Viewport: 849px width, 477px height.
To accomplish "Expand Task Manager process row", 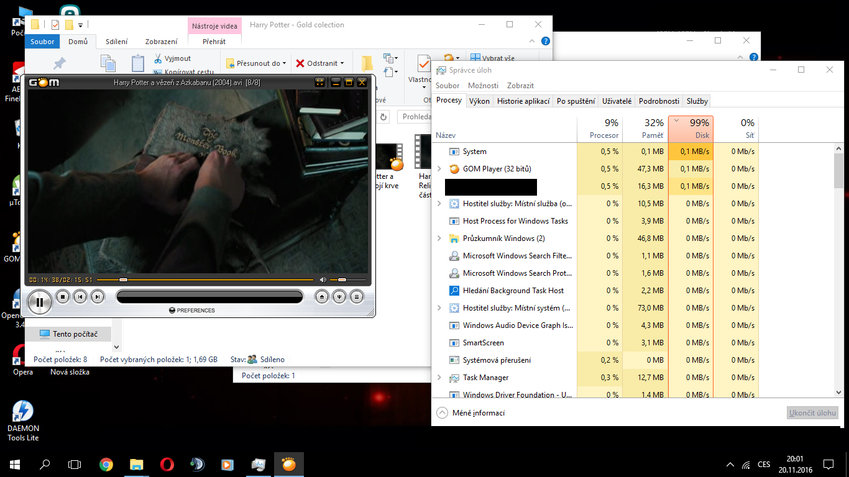I will pos(439,378).
